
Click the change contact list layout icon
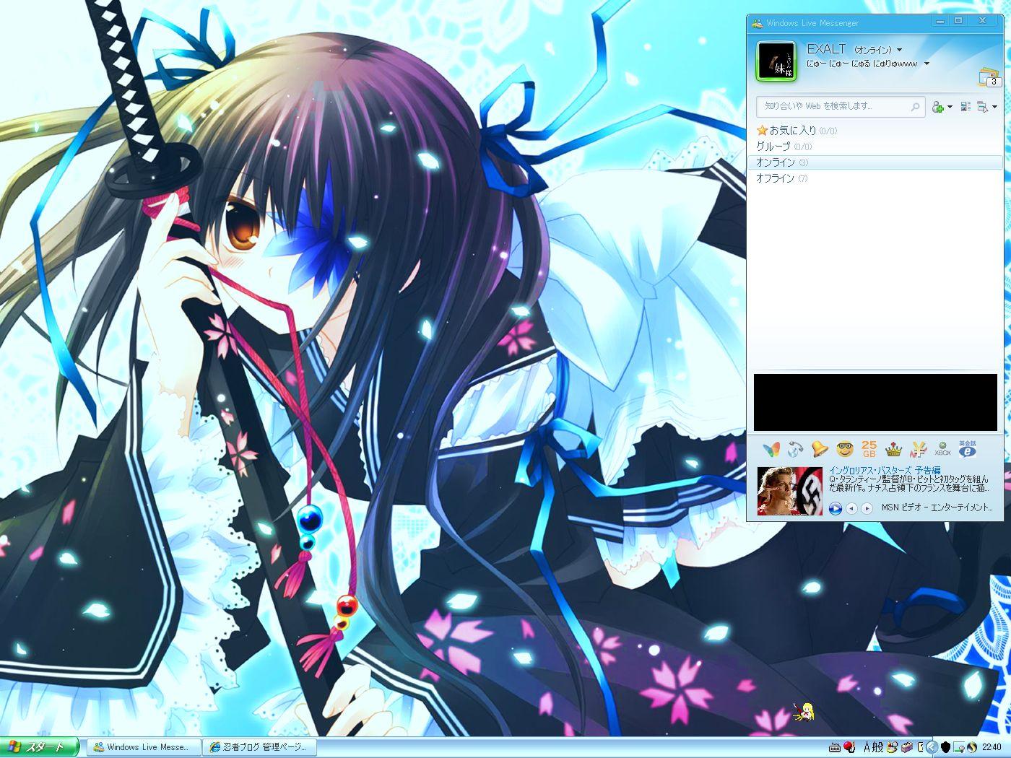tap(966, 107)
